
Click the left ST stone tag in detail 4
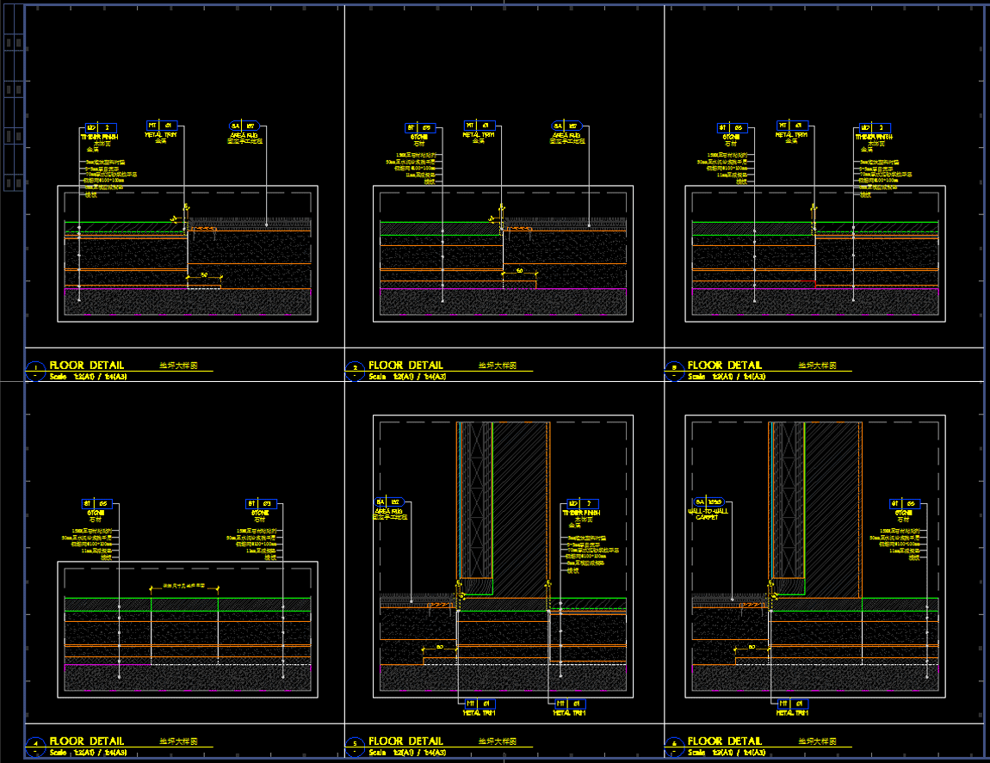coord(96,503)
